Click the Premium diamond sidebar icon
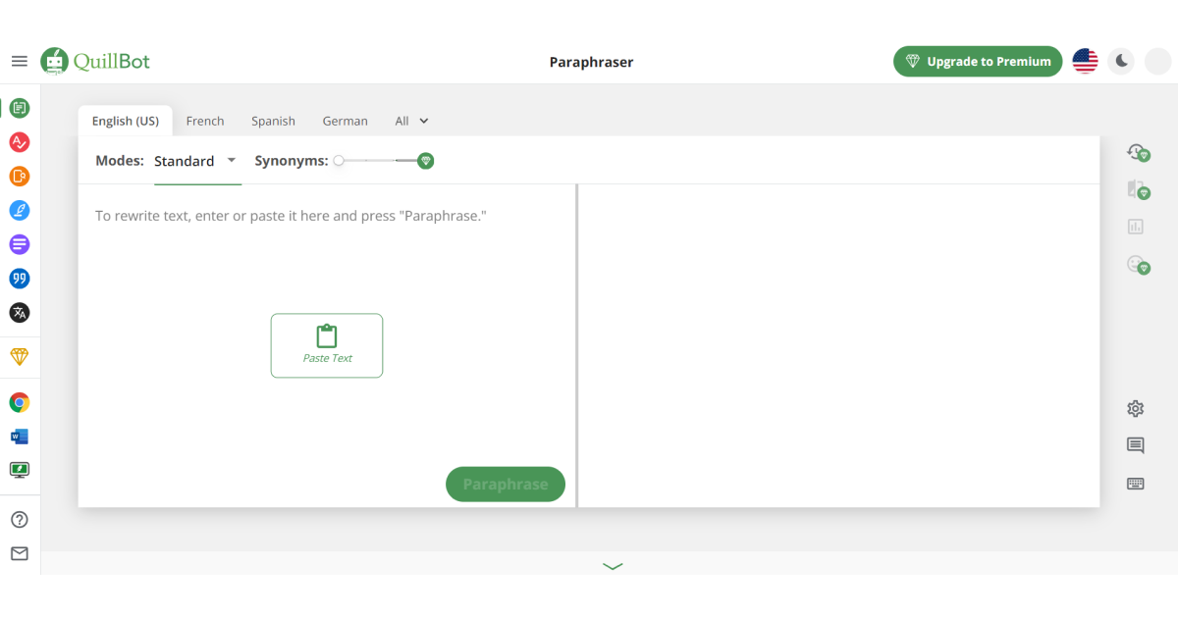This screenshot has height=618, width=1178. tap(19, 356)
